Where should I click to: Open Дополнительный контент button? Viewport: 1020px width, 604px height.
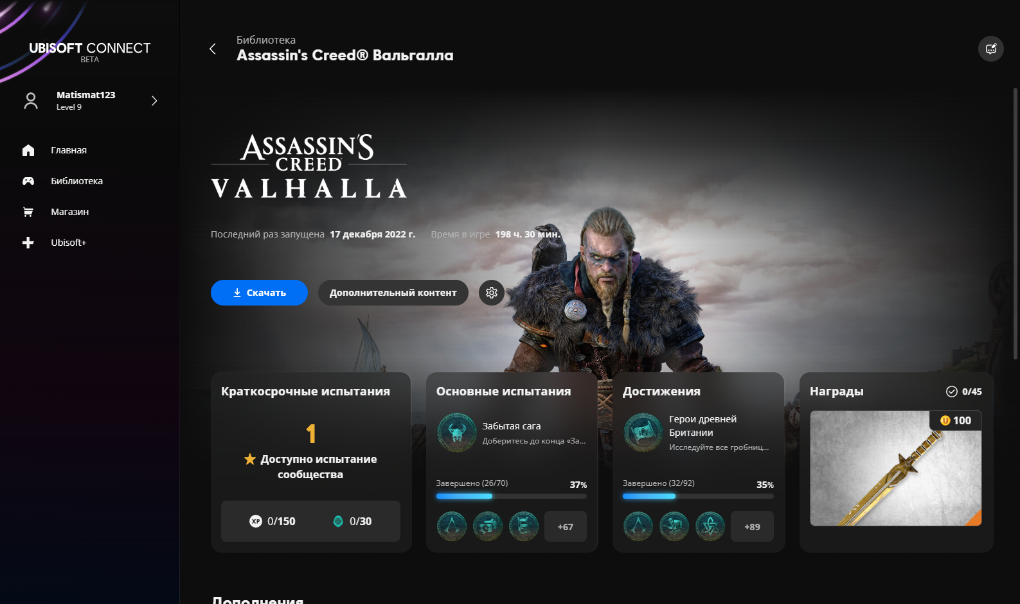pos(393,293)
